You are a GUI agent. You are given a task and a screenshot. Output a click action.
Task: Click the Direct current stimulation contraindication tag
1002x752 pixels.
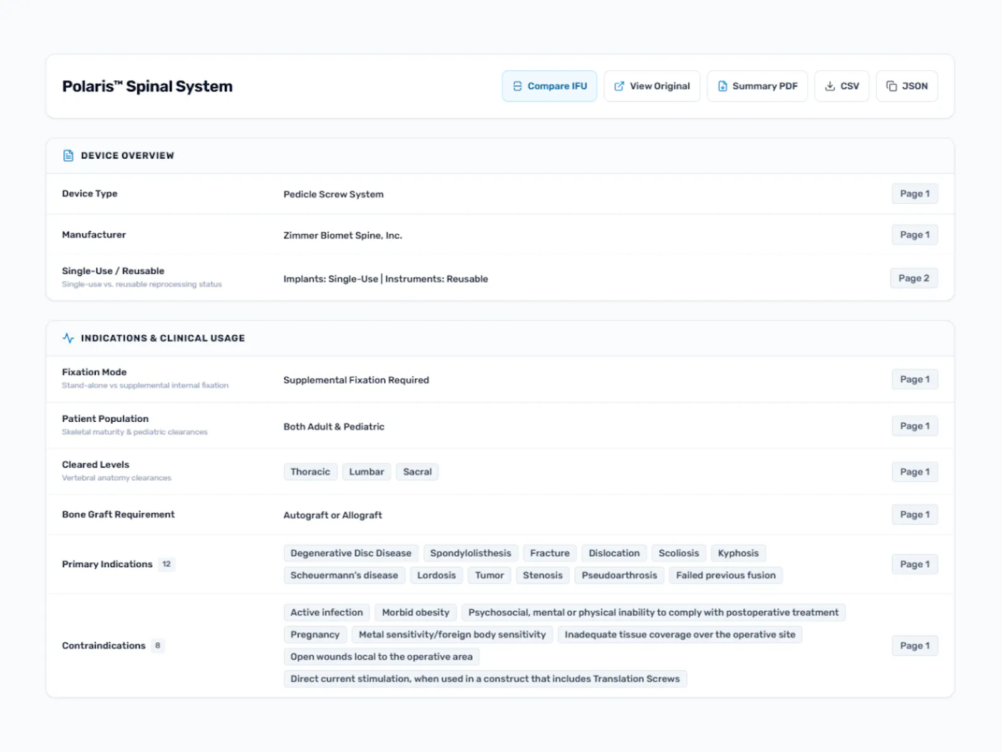click(x=485, y=679)
